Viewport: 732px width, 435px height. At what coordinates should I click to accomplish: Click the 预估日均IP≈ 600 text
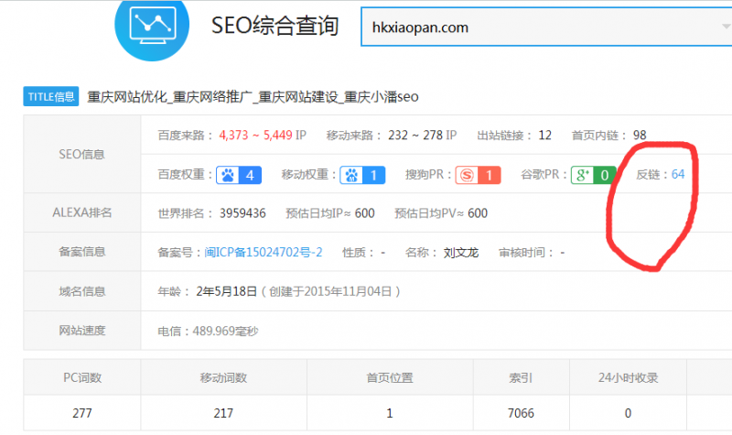click(x=330, y=213)
